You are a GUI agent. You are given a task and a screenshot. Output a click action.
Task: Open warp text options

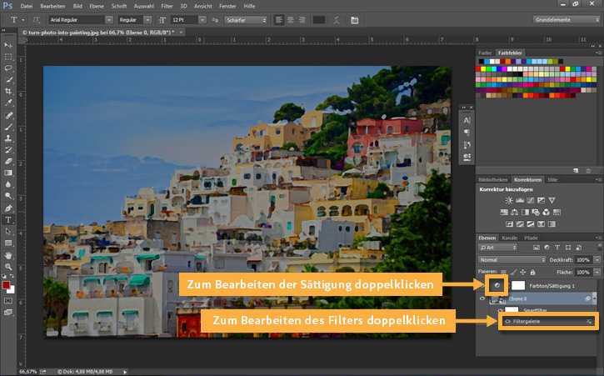click(x=337, y=20)
